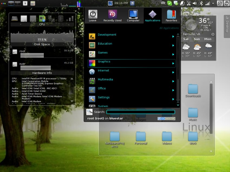The width and height of the screenshot is (230, 172).
Task: Open the Downloads folder
Action: [193, 90]
